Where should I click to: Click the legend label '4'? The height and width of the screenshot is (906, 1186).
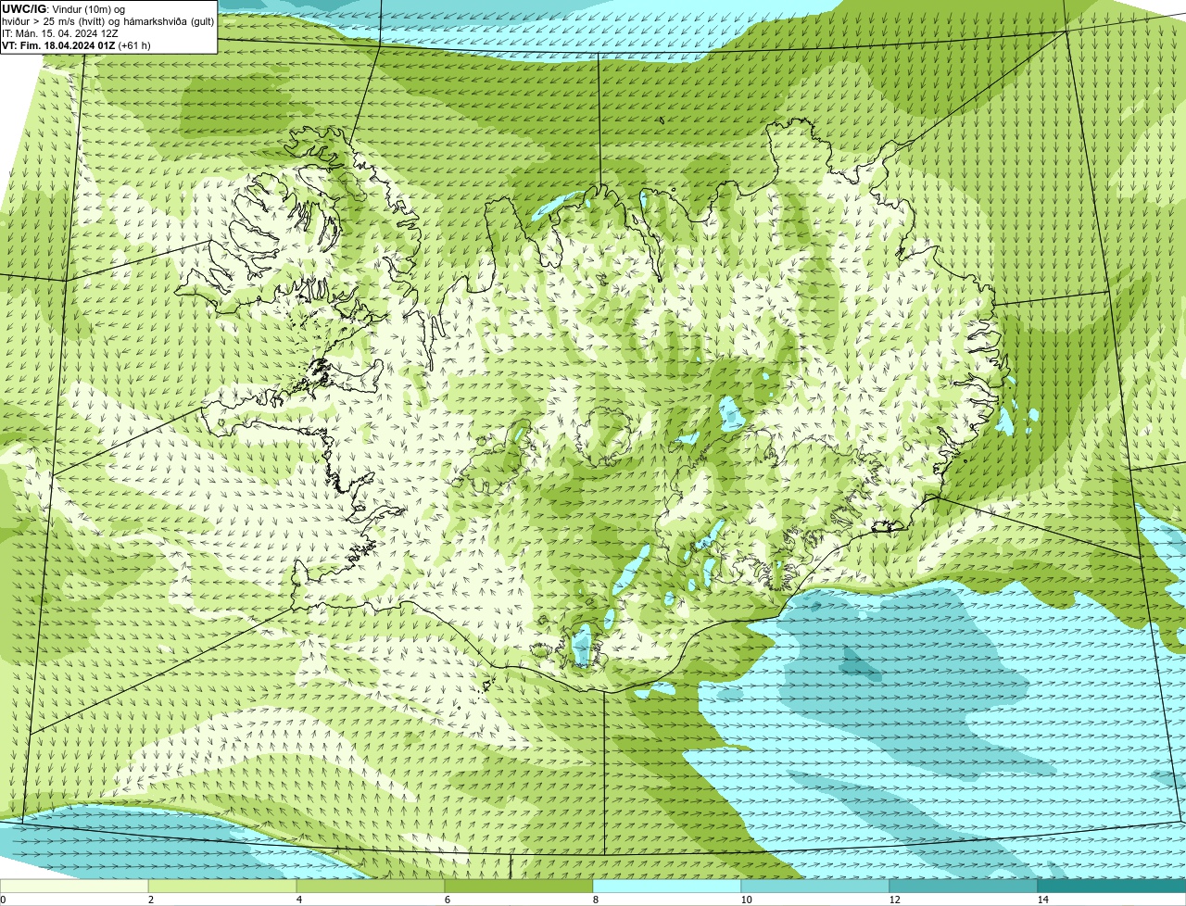point(298,900)
